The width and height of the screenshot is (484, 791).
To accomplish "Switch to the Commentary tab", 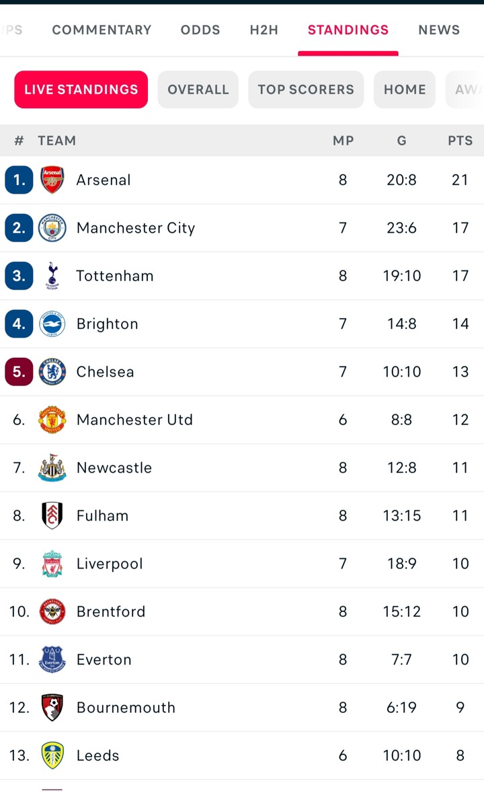I will pyautogui.click(x=102, y=30).
